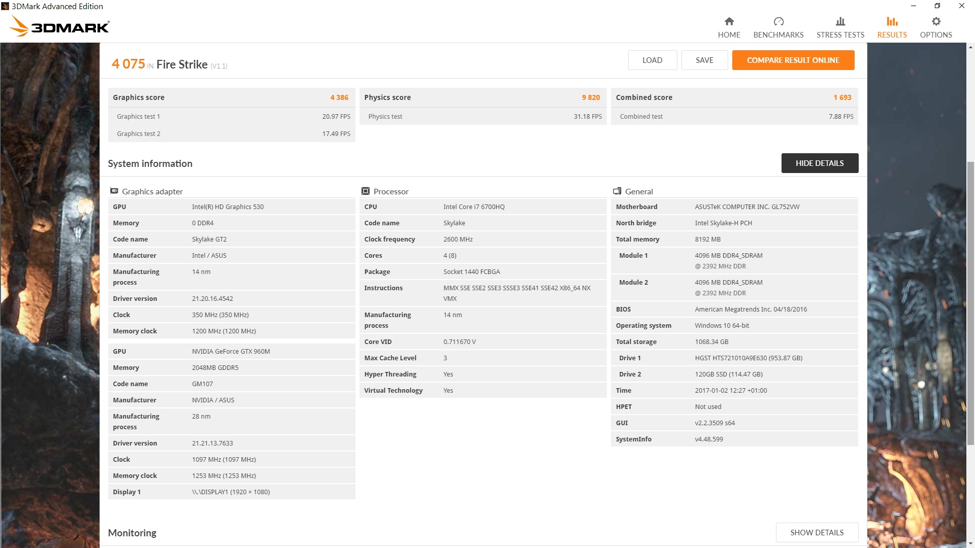Select the Physics test 31.18 FPS value
This screenshot has width=975, height=548.
pyautogui.click(x=588, y=116)
